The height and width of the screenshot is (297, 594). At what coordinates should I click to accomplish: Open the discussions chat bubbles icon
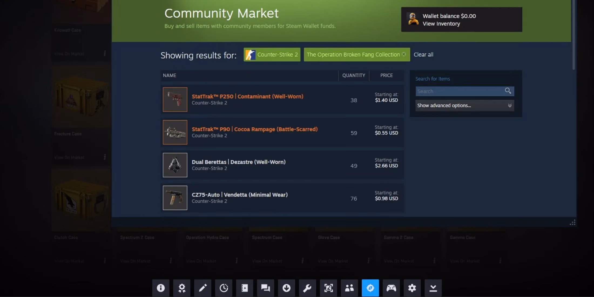coord(265,288)
